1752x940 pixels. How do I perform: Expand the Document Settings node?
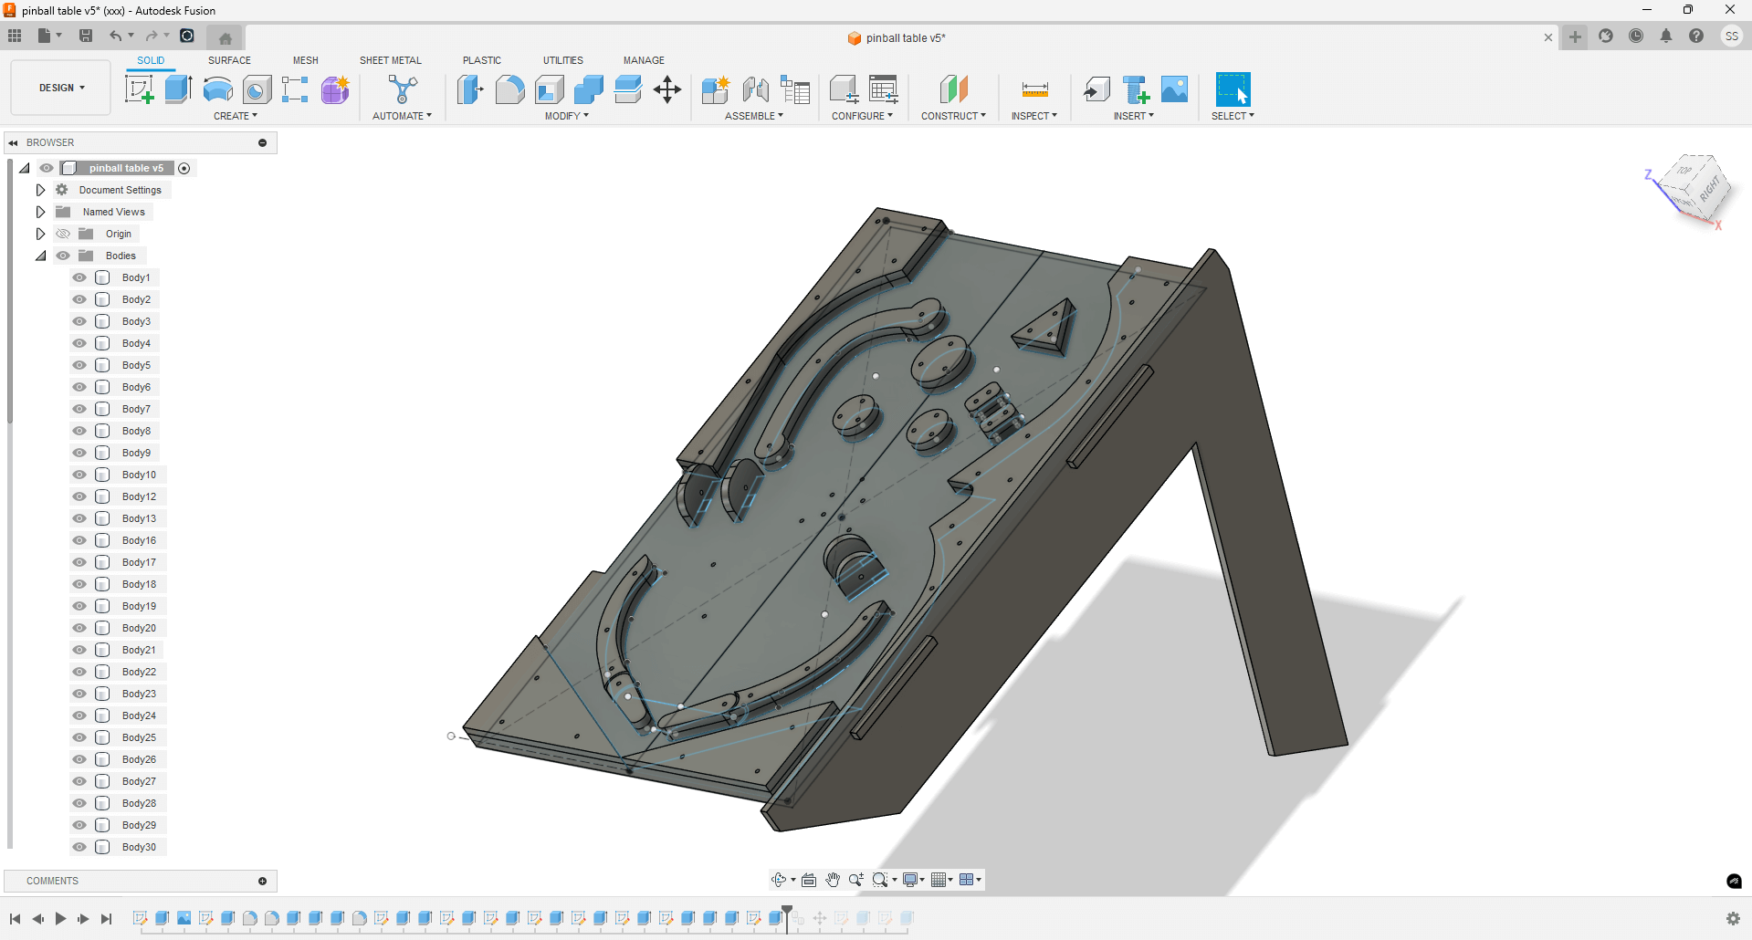coord(40,190)
